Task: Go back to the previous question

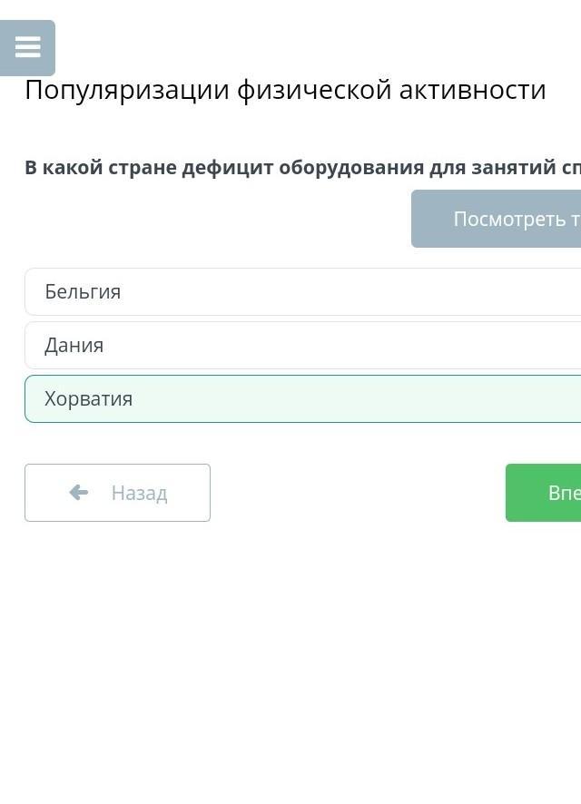Action: (x=117, y=493)
